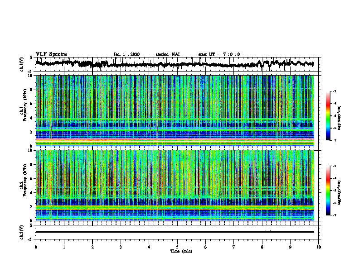
Task: Click "-7" on the ch.1 color scale
Action: [335, 140]
